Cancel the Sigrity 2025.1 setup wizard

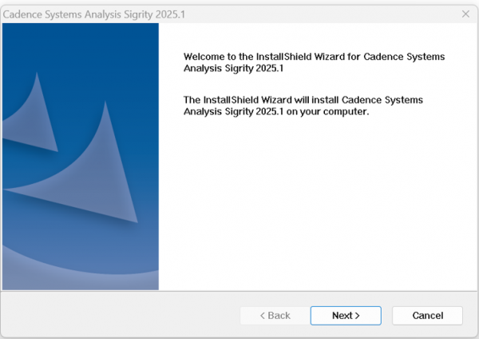tap(427, 316)
